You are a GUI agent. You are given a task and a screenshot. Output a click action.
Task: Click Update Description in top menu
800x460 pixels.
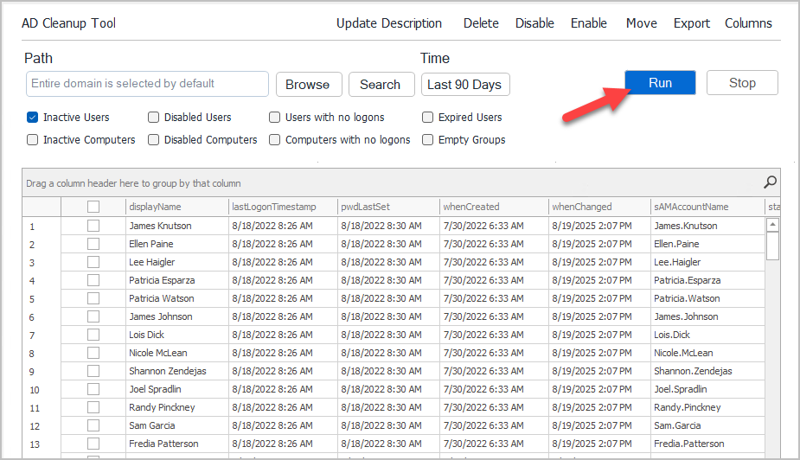point(389,23)
